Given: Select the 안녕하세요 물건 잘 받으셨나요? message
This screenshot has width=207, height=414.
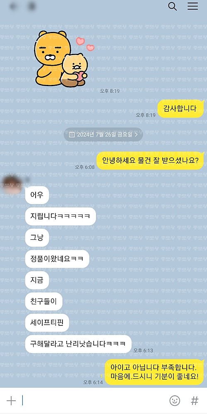Looking at the screenshot, I should [x=150, y=161].
